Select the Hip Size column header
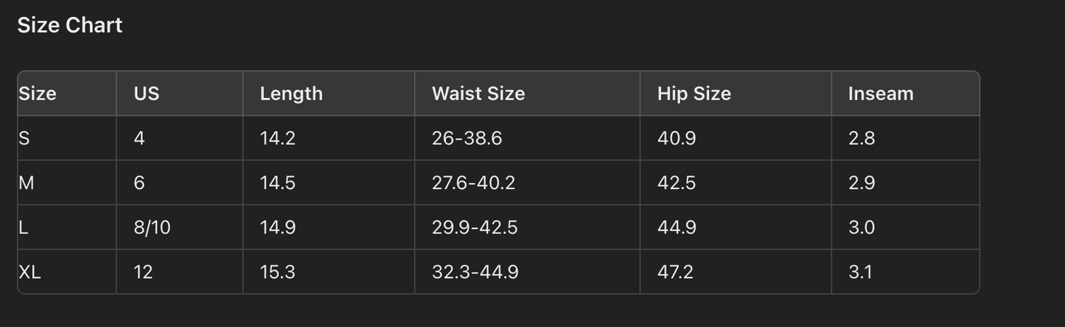 [694, 94]
